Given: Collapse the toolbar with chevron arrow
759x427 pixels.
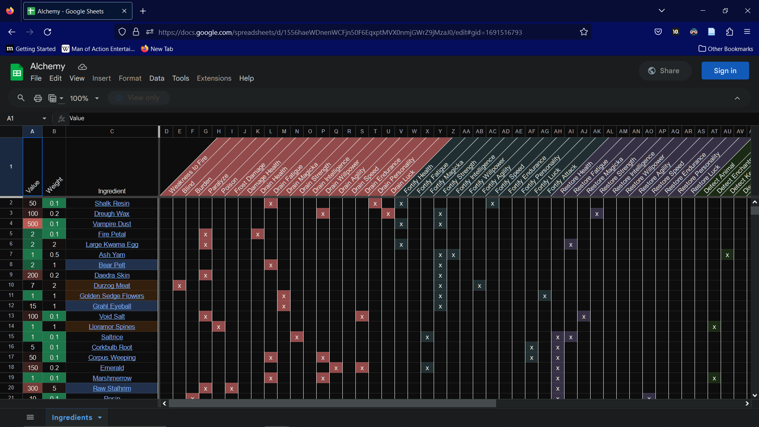Looking at the screenshot, I should tap(737, 98).
